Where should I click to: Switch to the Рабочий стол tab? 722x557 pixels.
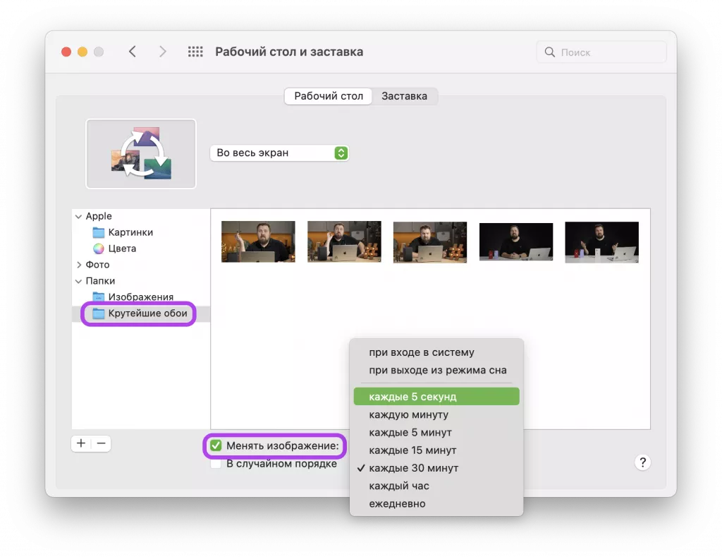329,96
